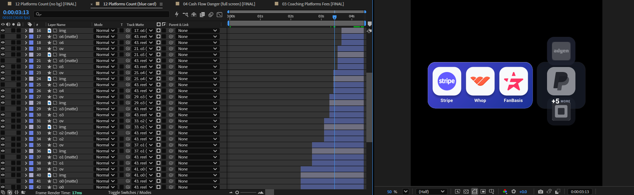Take a snapshot with the camera icon
The image size is (634, 195).
click(x=540, y=191)
